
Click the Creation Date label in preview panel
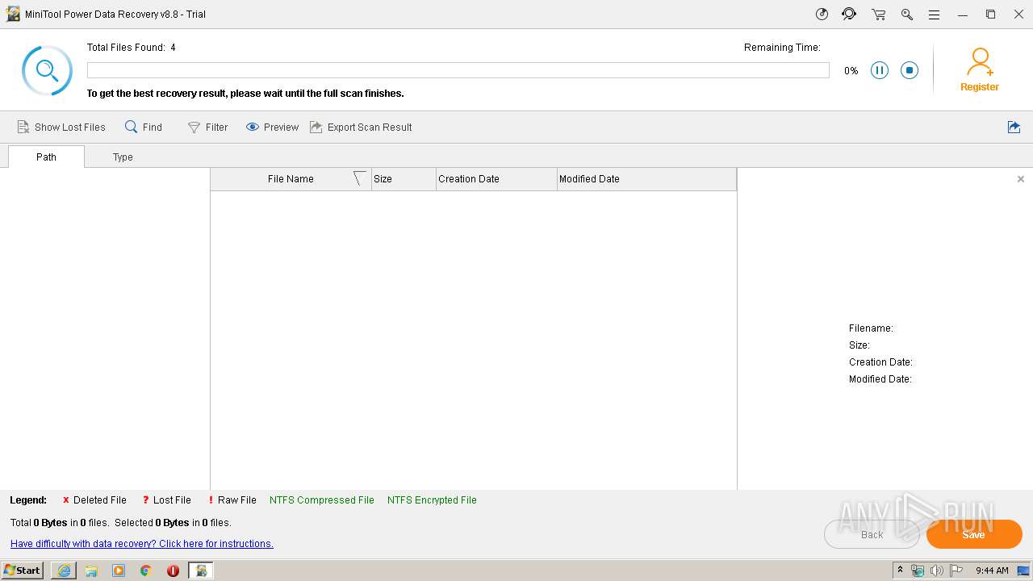880,362
